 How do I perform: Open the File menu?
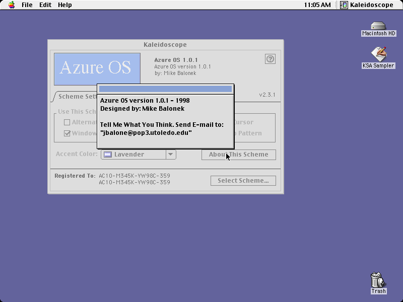[x=27, y=5]
